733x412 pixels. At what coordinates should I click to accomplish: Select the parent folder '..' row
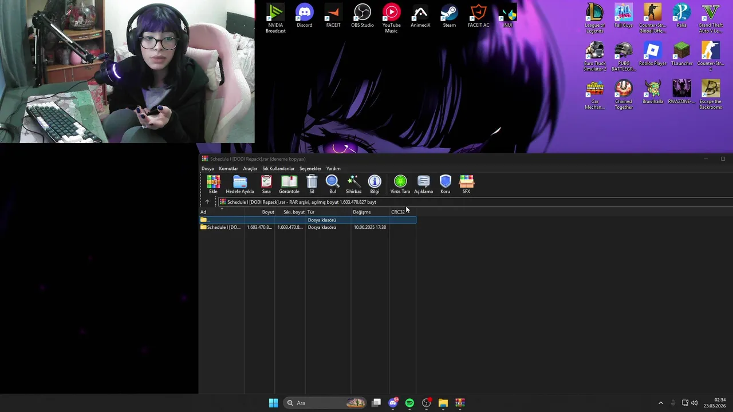(x=308, y=220)
